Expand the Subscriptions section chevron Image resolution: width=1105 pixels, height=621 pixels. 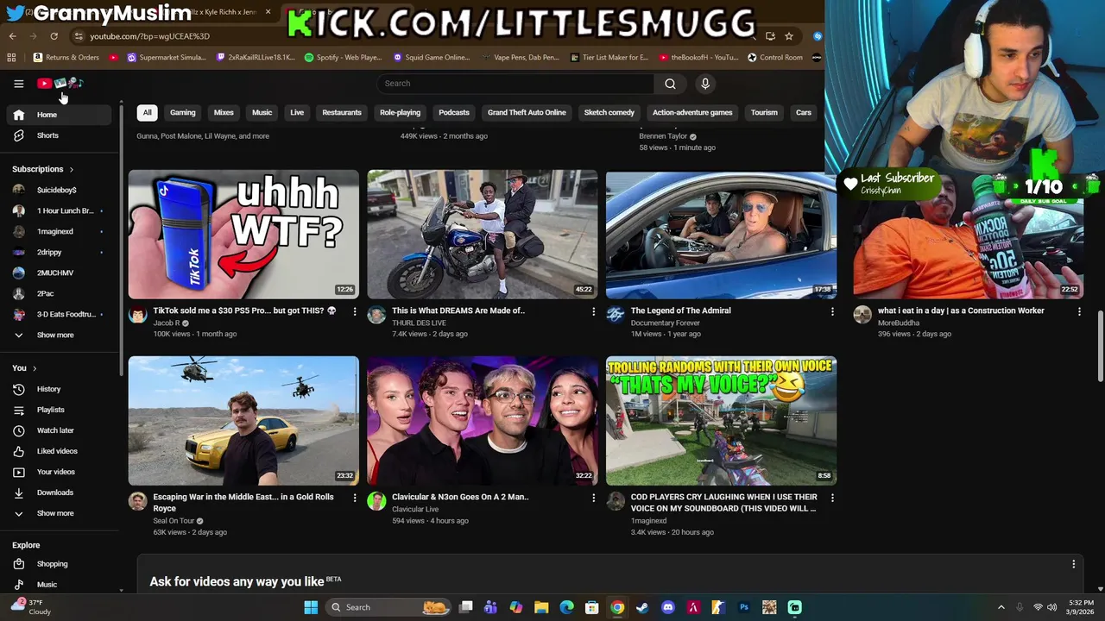click(x=71, y=170)
